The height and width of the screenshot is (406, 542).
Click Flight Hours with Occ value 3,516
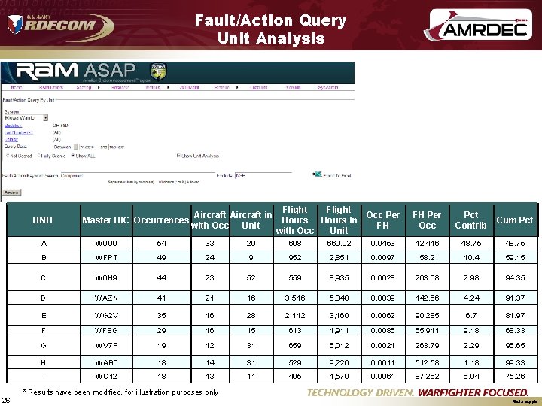point(295,298)
